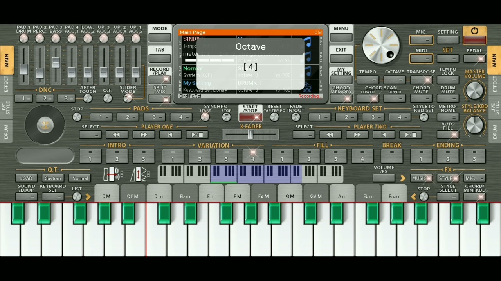Viewport: 501px width, 281px height.
Task: Open the left LIVE STYLE side tab
Action: (7, 107)
